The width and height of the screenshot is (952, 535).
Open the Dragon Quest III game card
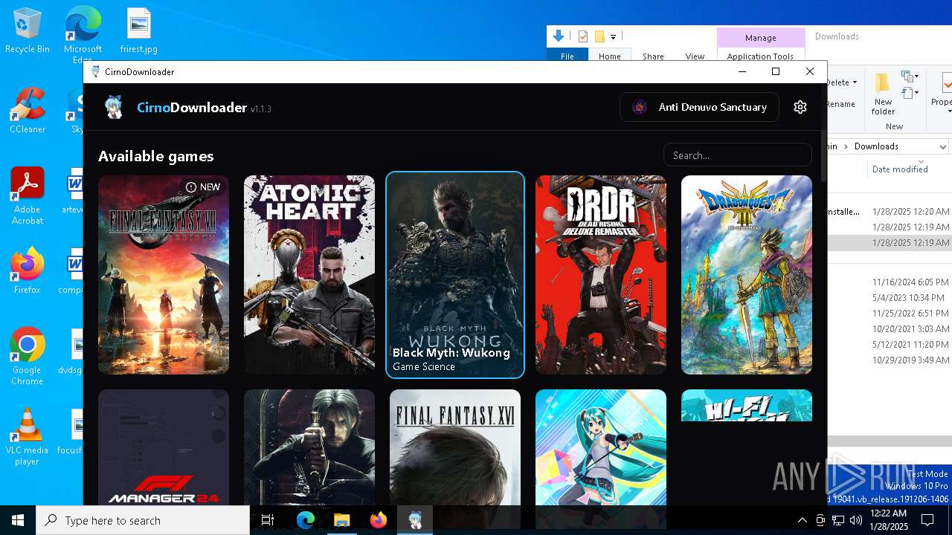tap(747, 275)
